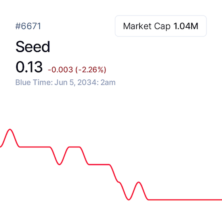
Task: Open the Market Cap 1.04M button
Action: [161, 26]
